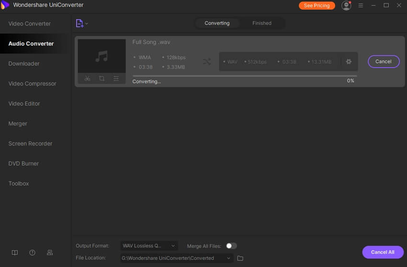Click the 128kbps source bitrate
The width and height of the screenshot is (407, 267).
[x=176, y=58]
